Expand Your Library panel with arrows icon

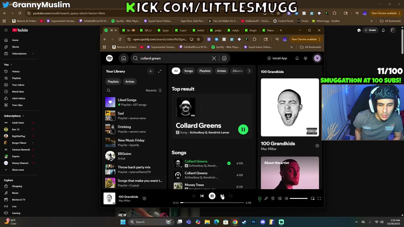[x=160, y=71]
